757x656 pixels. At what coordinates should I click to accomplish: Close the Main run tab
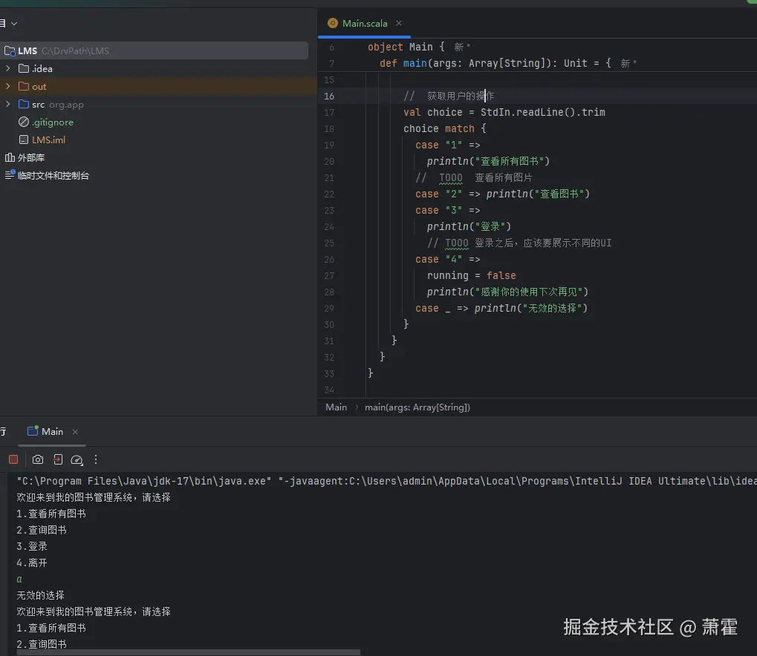75,432
